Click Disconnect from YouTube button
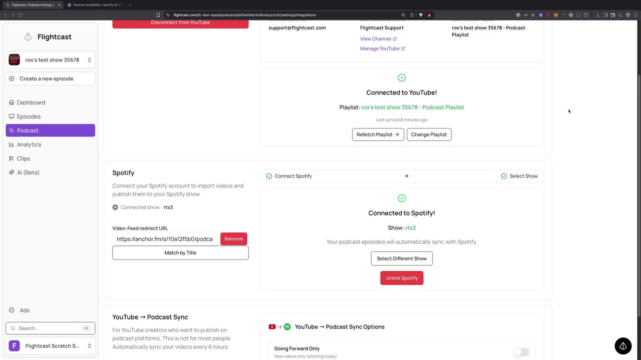Image resolution: width=641 pixels, height=360 pixels. pyautogui.click(x=180, y=22)
